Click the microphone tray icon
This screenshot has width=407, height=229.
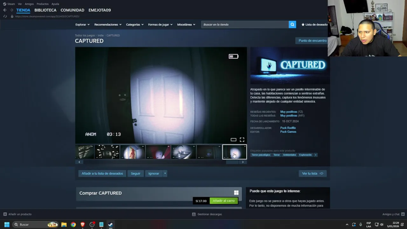click(361, 225)
